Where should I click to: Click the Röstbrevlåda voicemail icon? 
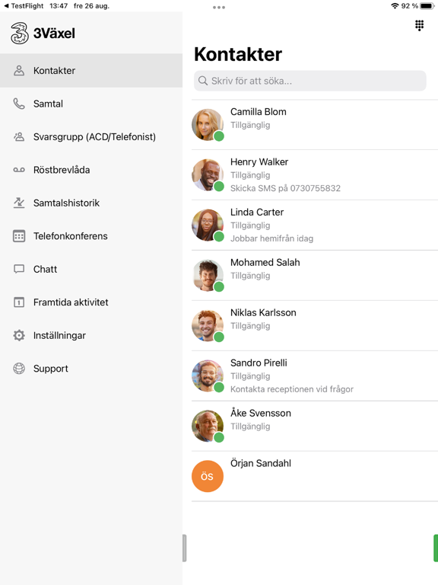pos(19,170)
